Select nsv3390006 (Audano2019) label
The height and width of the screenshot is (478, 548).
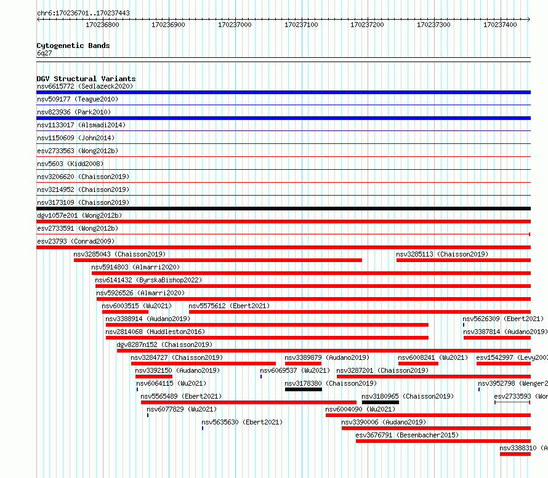click(x=384, y=422)
